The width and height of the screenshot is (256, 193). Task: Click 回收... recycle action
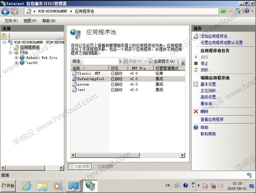[207, 70]
